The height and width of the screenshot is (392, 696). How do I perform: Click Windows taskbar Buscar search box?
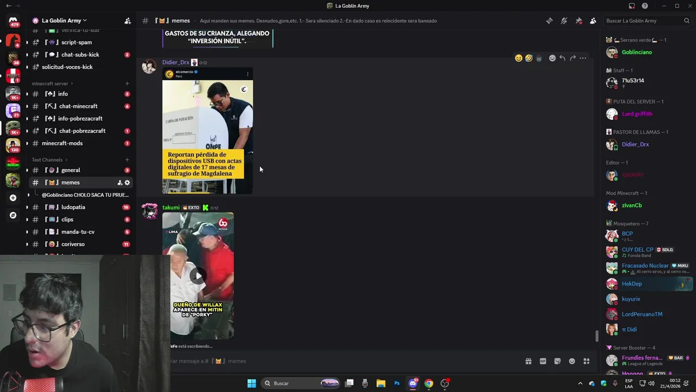click(x=300, y=383)
